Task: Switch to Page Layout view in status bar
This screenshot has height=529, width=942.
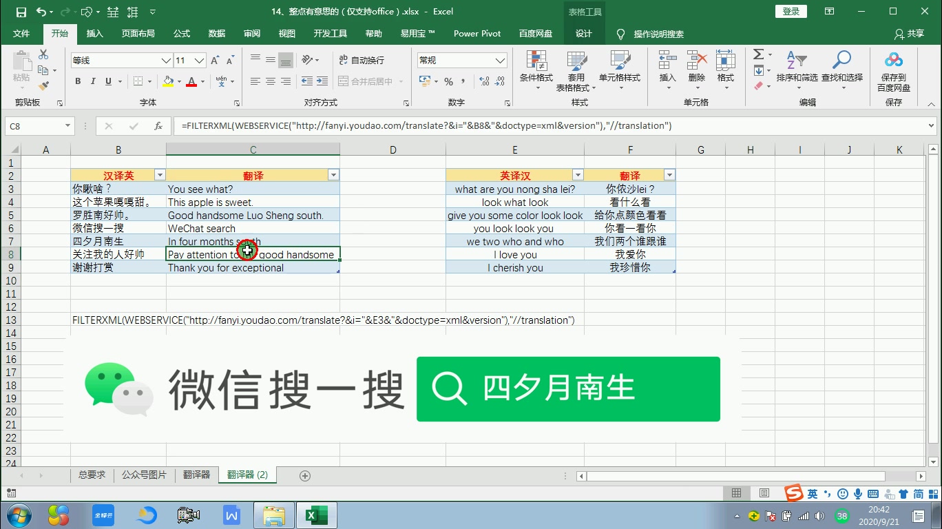Action: point(764,493)
